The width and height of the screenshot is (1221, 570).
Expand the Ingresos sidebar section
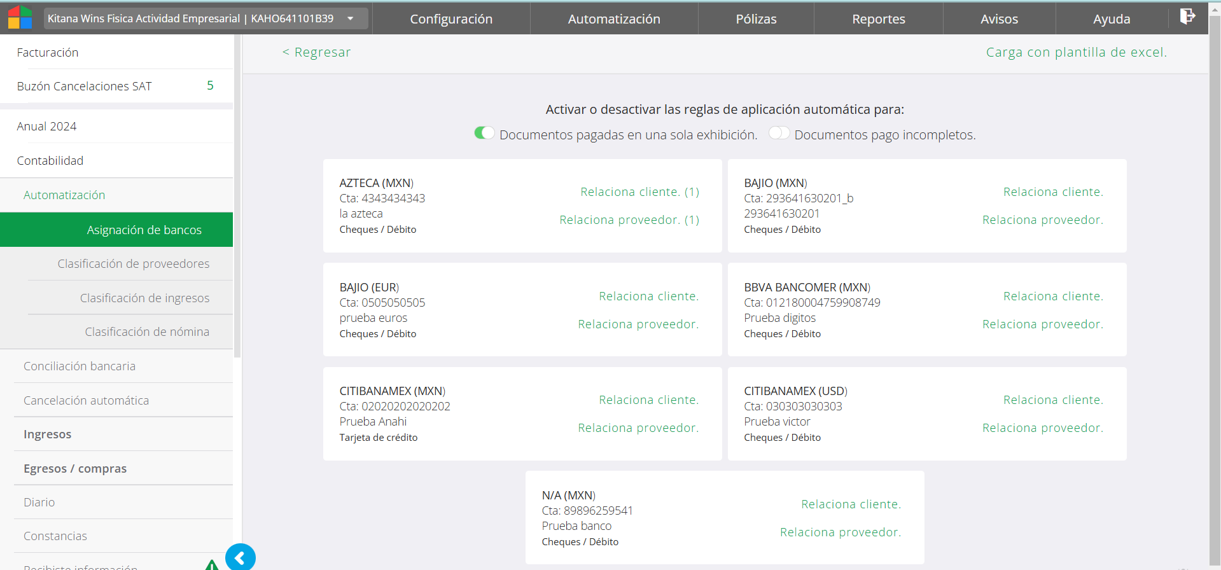point(48,434)
